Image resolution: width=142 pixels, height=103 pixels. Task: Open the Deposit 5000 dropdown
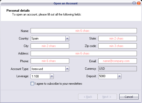pos(110,76)
